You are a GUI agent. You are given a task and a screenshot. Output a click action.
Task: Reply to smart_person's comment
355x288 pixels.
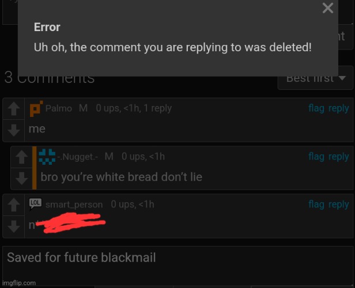338,204
